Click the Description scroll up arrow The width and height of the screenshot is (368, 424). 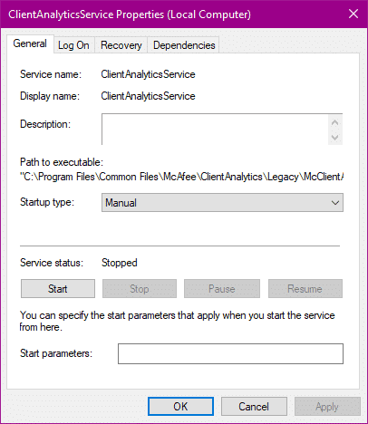tap(334, 122)
